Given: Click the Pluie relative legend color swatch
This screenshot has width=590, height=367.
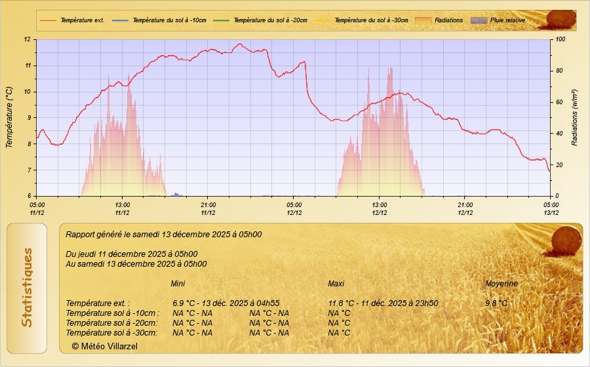Looking at the screenshot, I should (x=479, y=20).
